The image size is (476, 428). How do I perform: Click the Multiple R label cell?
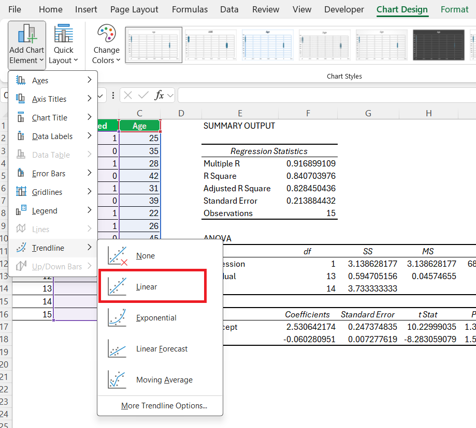pos(222,163)
